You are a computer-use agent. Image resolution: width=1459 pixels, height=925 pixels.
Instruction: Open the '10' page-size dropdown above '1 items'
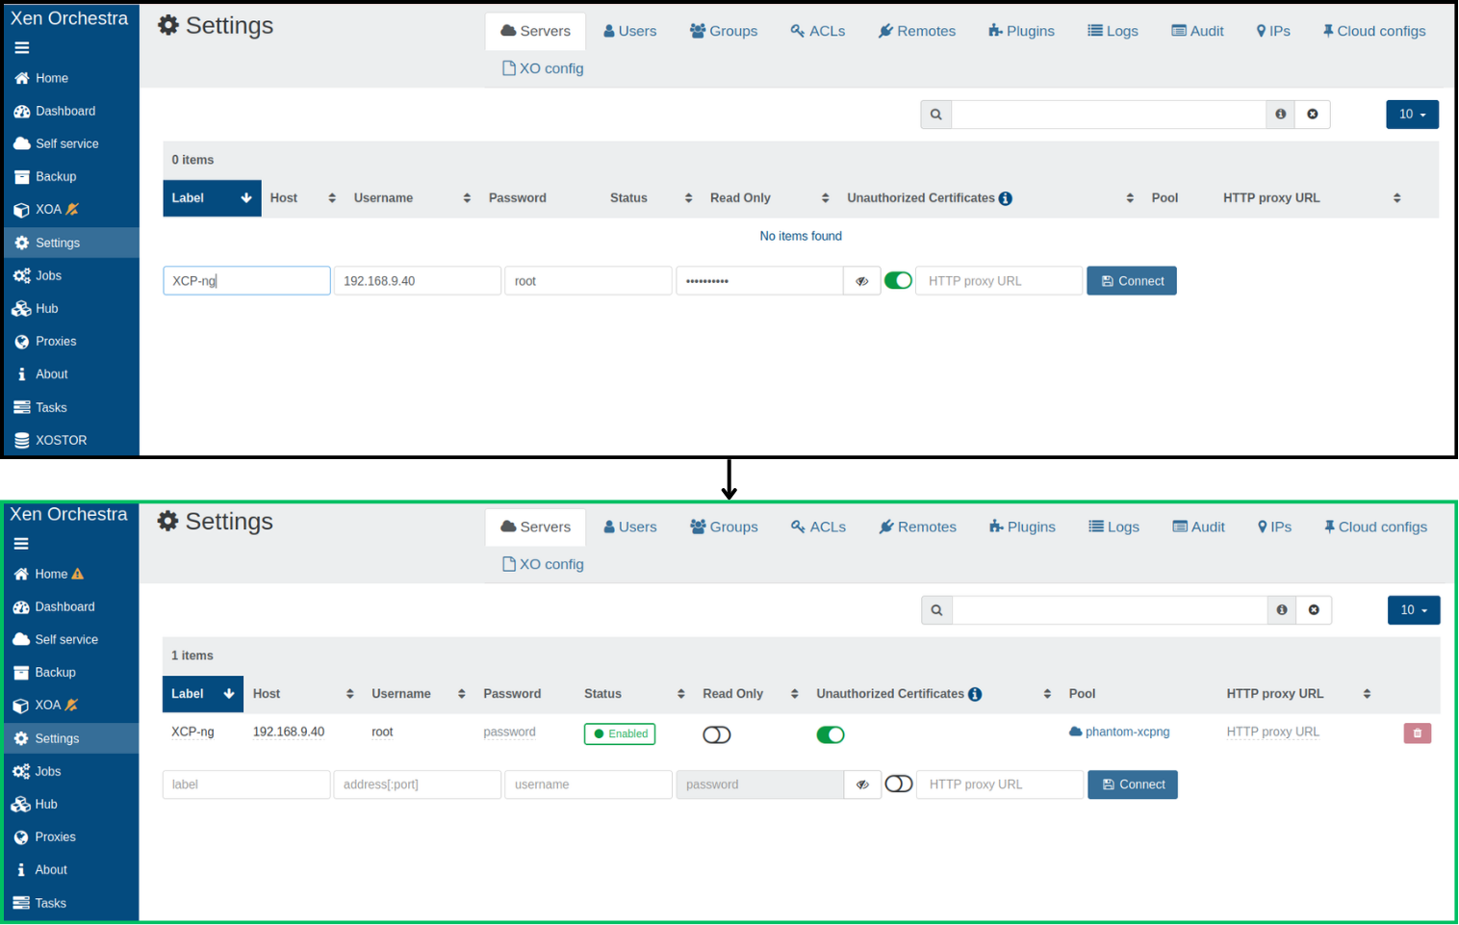pyautogui.click(x=1413, y=610)
